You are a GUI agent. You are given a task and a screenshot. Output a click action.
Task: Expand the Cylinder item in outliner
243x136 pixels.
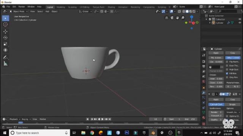[210, 23]
